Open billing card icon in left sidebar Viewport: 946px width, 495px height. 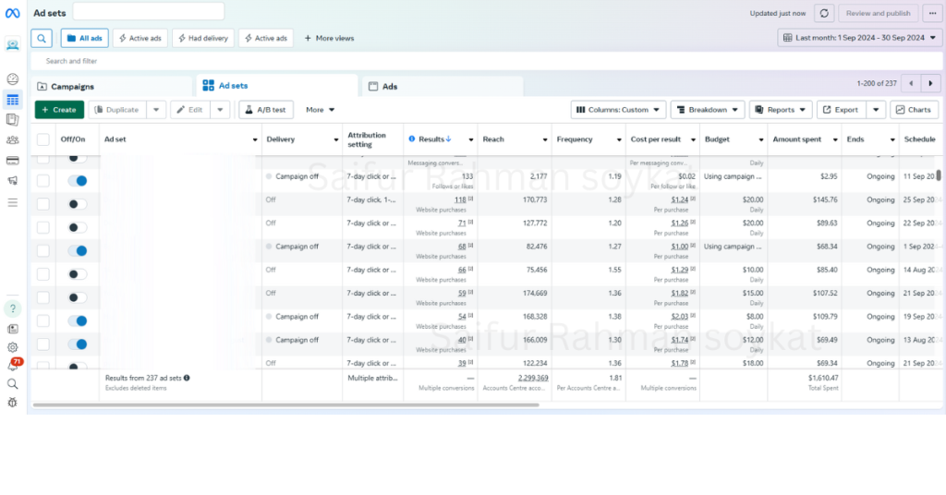tap(13, 161)
